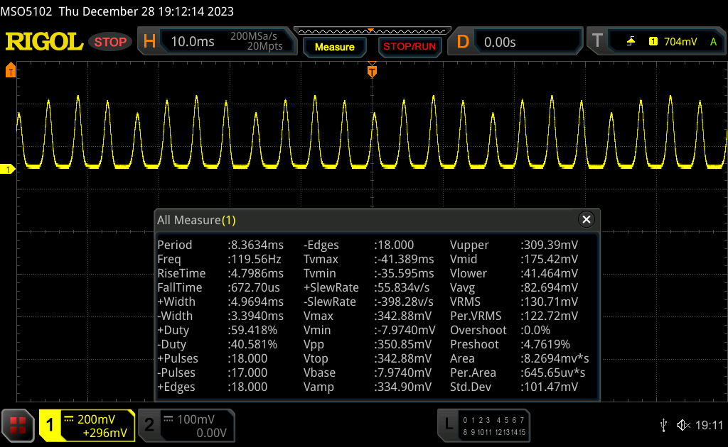
Task: Open trigger level 704mV setting
Action: 680,42
